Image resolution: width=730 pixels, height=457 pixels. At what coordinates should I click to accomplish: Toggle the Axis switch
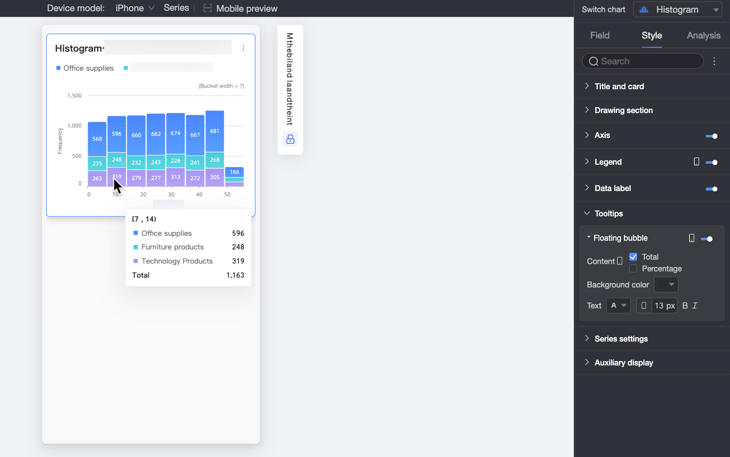712,136
